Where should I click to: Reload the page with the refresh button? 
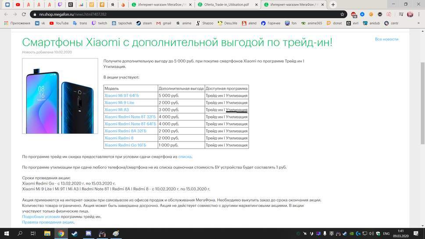(x=24, y=14)
